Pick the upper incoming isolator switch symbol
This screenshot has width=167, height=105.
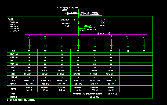[x=78, y=20]
